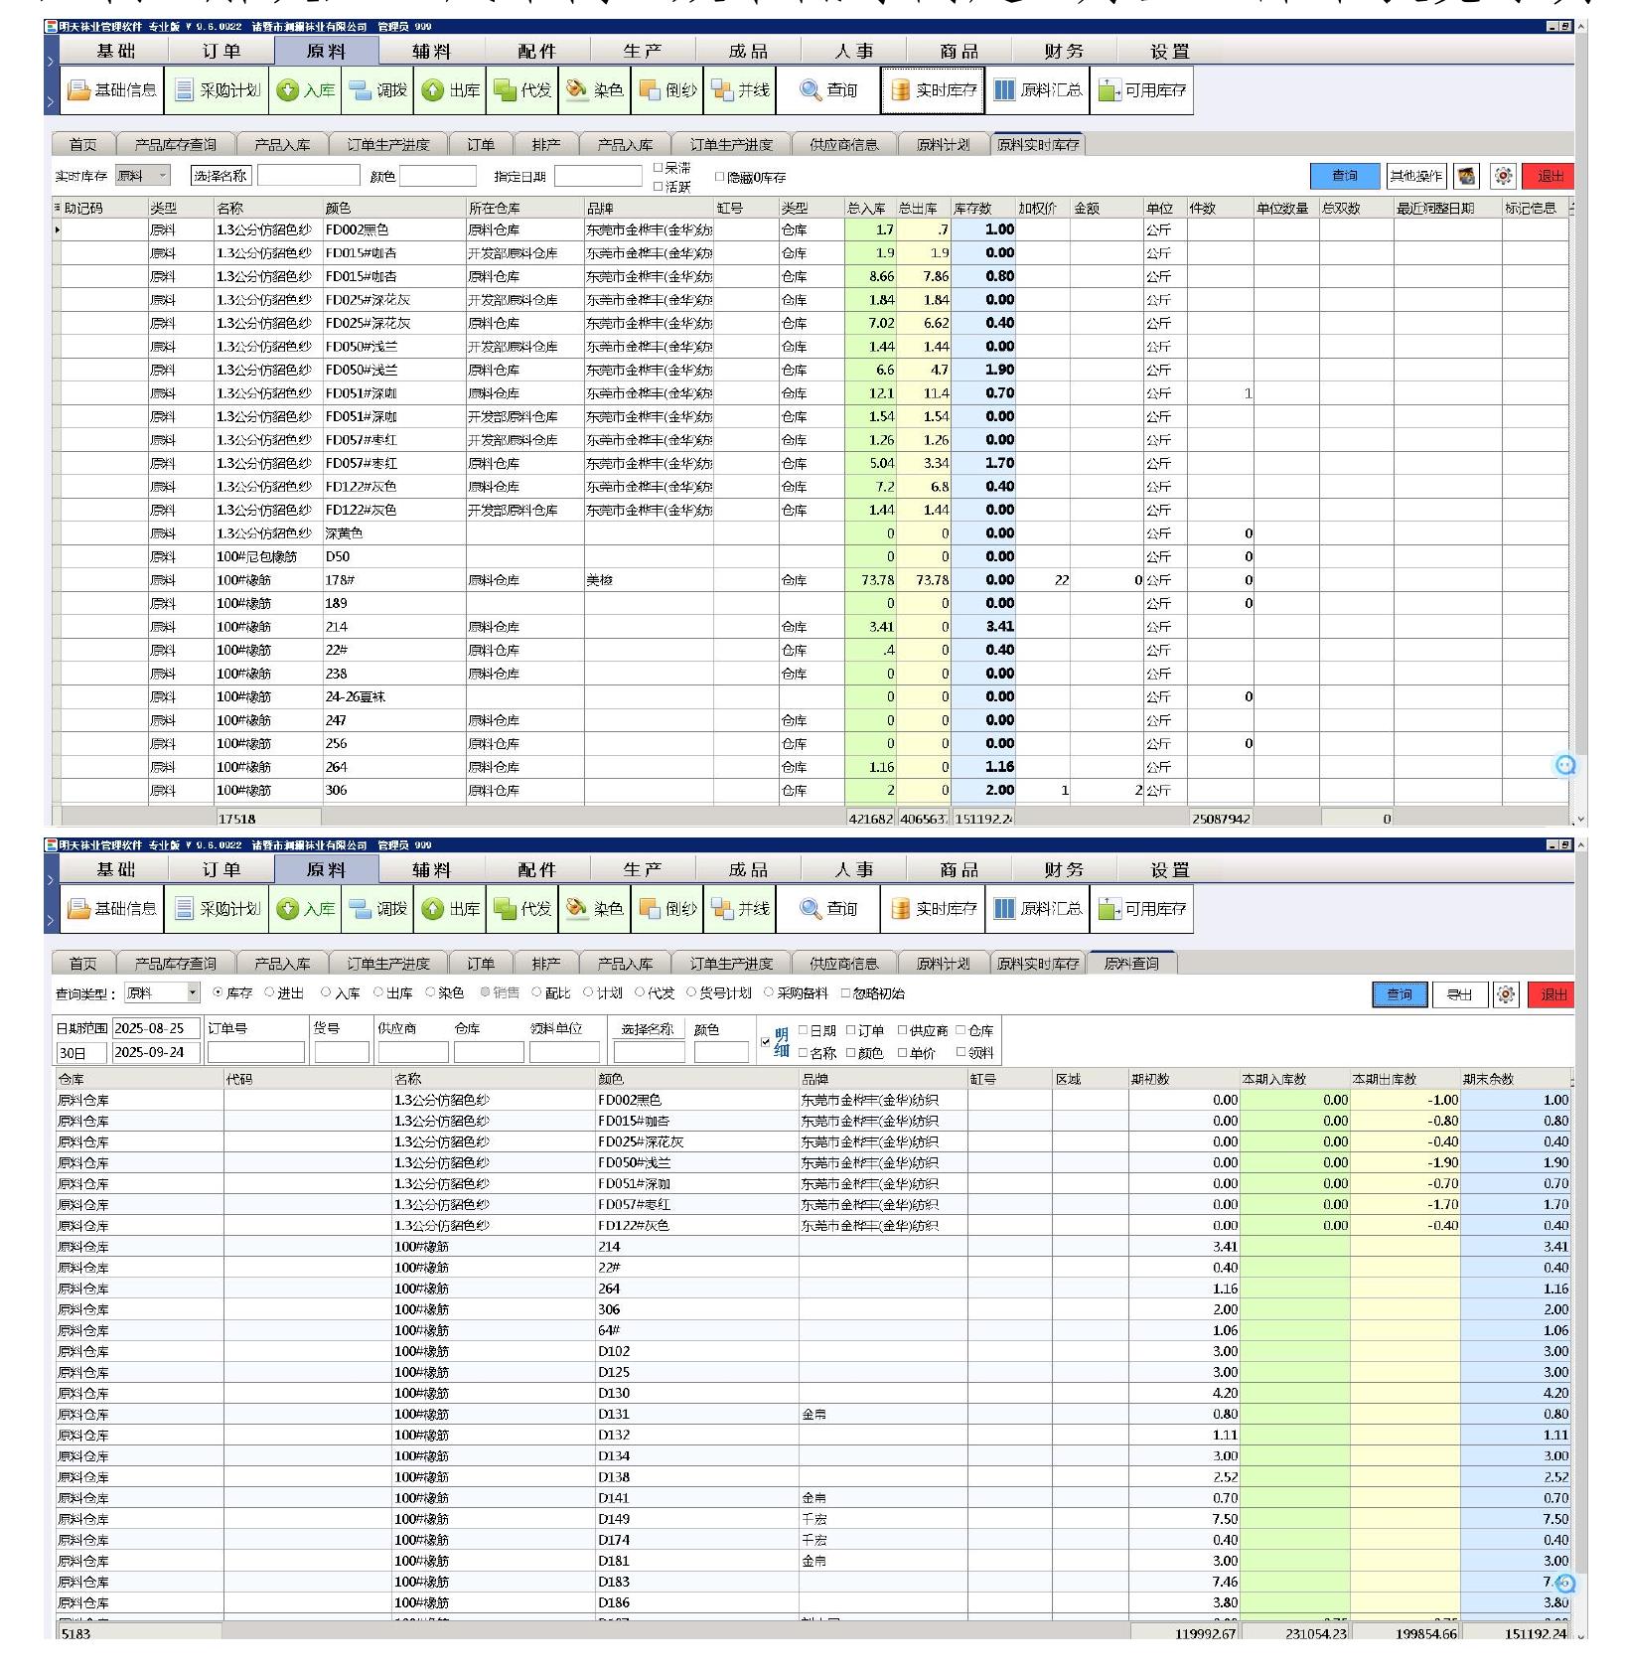
Task: Open gear settings icon next to 导出
Action: 1507,994
